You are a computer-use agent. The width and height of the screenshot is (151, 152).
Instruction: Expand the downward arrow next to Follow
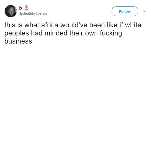click(145, 11)
